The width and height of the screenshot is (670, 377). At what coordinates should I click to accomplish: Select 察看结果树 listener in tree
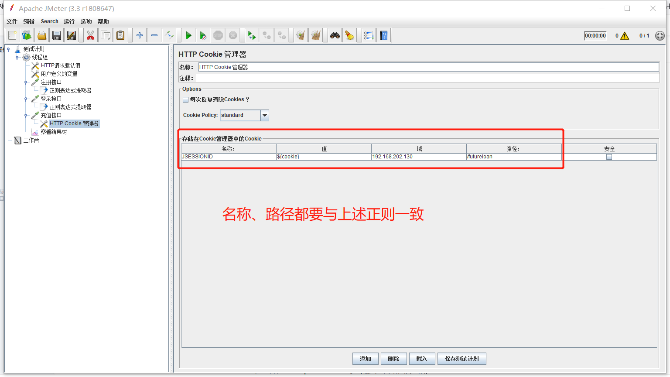54,132
